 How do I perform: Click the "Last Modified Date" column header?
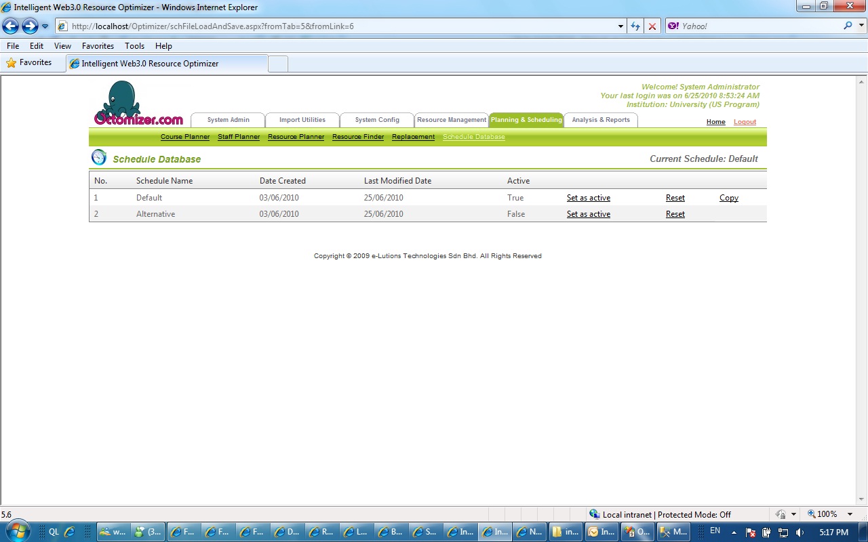[x=397, y=181]
